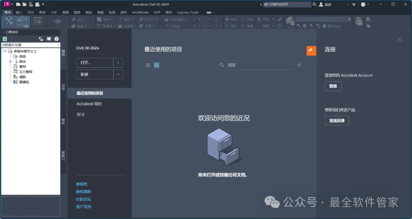Switch to the 常用 ribbon tab
Viewport: 412px width, 219px height.
pos(8,12)
